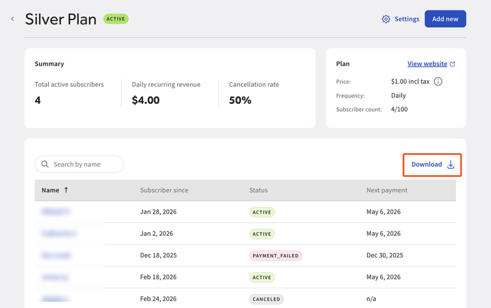This screenshot has width=491, height=308.
Task: Click the Status column header
Action: click(x=259, y=190)
